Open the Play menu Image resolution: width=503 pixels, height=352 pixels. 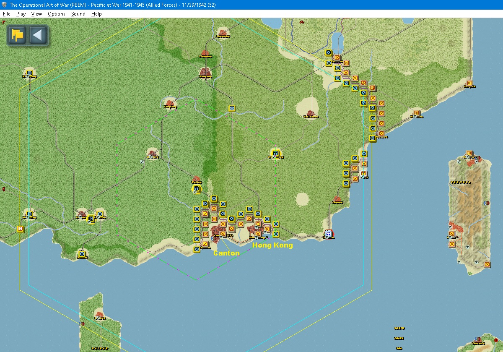pyautogui.click(x=21, y=14)
